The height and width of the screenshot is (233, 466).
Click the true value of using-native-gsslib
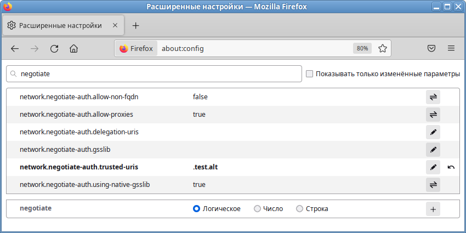(199, 185)
